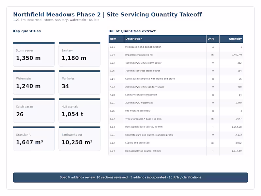Image resolution: width=261 pixels, height=196 pixels.
Task: Select the Manholes card showing 34
Action: pyautogui.click(x=79, y=83)
